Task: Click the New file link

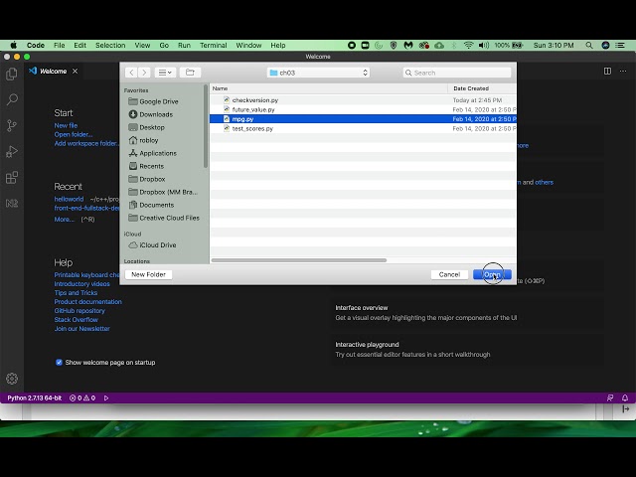Action: coord(66,125)
